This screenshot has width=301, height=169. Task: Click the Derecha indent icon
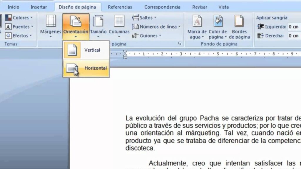coord(260,36)
